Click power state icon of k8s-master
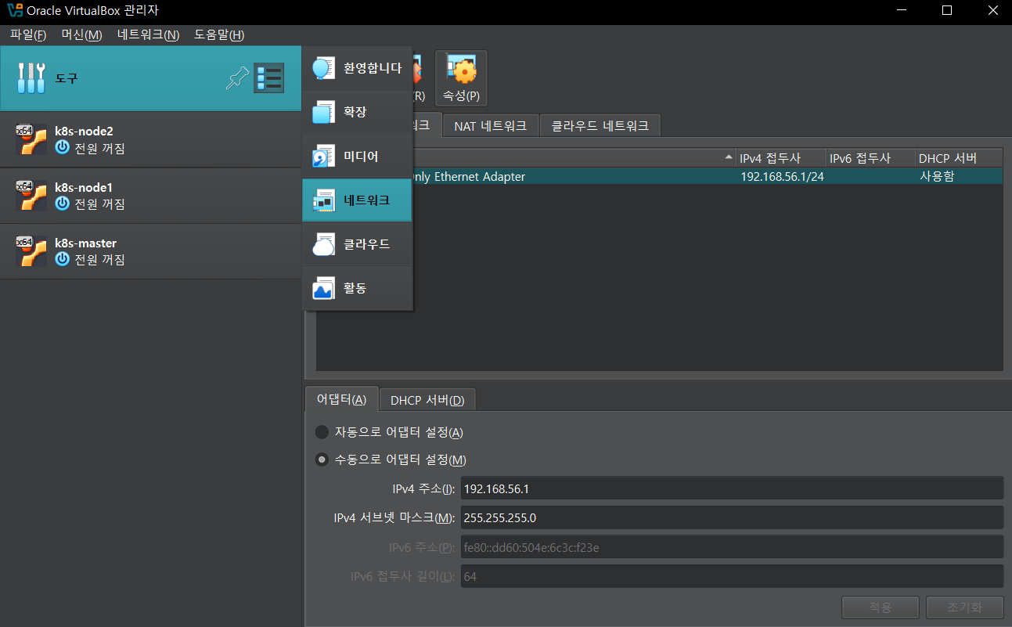 tap(63, 259)
